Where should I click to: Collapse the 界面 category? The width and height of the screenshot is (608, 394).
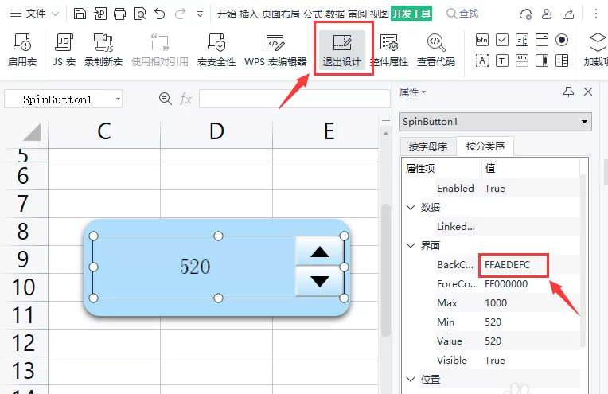[x=411, y=245]
